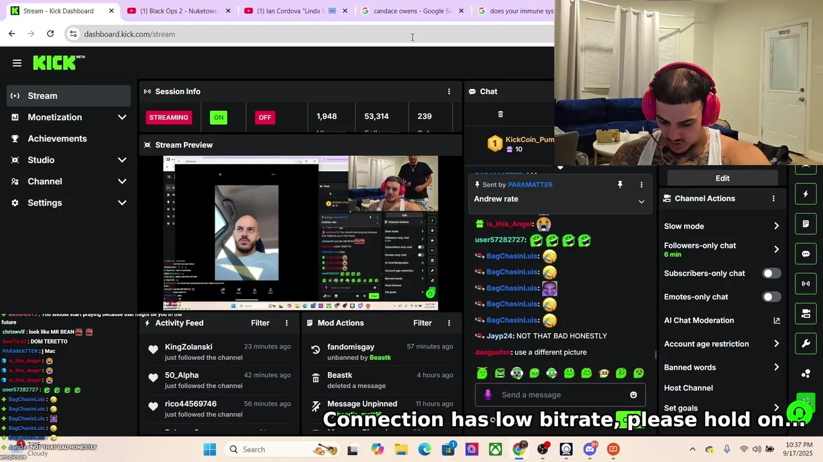Click the camera icon in the right sidebar
This screenshot has width=823, height=462.
click(806, 314)
